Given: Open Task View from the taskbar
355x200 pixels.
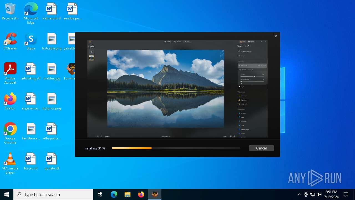Looking at the screenshot, I should click(100, 194).
